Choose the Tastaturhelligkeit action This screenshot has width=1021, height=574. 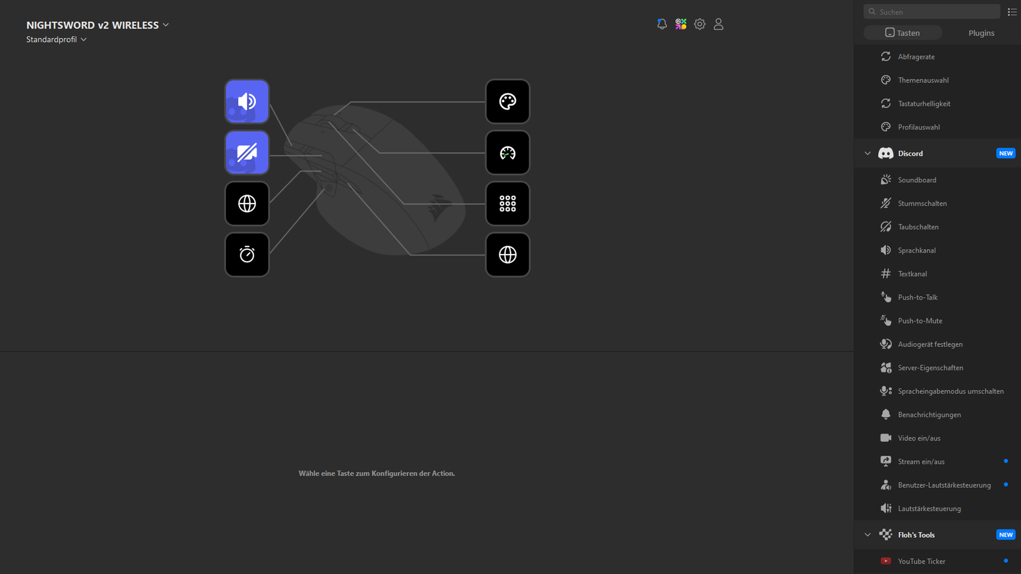click(937, 104)
